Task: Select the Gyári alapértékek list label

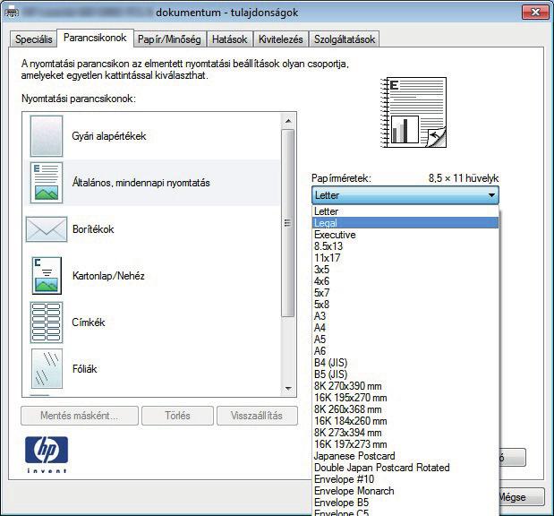Action: 109,136
